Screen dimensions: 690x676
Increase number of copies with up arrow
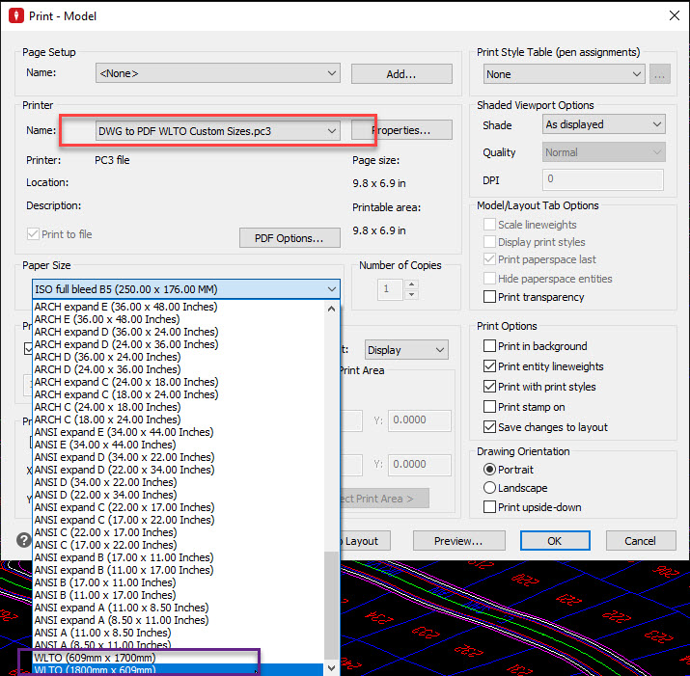pos(412,284)
